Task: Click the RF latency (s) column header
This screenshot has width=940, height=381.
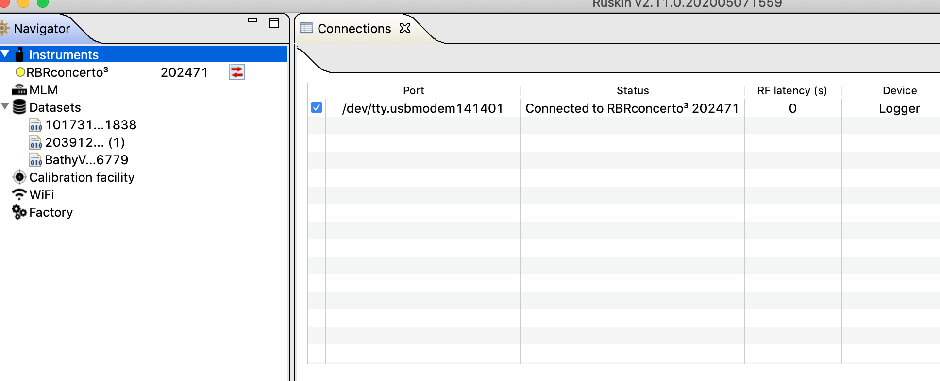Action: 792,90
